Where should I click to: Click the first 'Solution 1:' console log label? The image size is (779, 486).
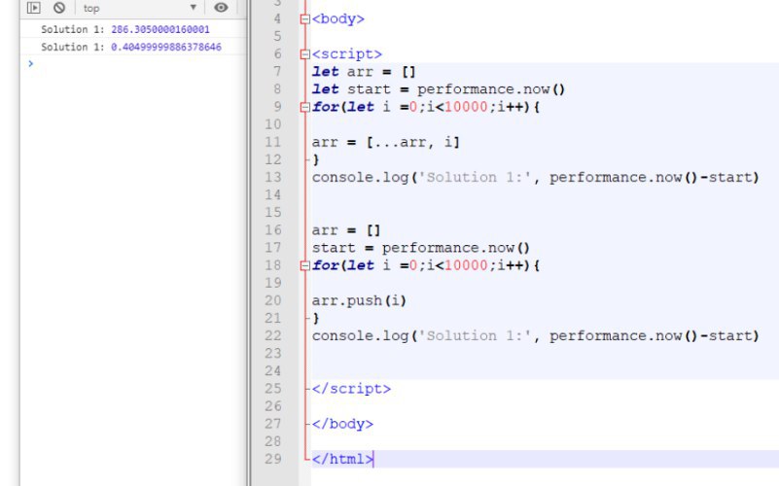click(73, 29)
